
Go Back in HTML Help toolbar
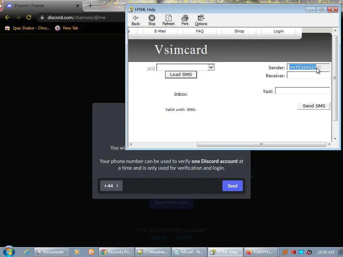(136, 20)
